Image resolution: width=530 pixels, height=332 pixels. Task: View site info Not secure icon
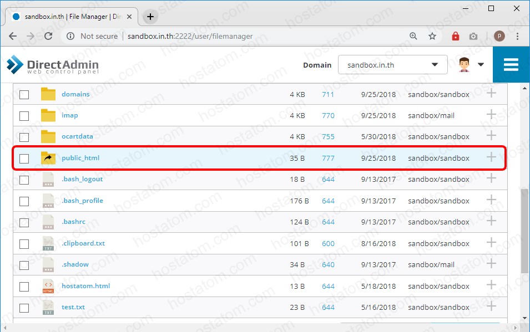(70, 36)
